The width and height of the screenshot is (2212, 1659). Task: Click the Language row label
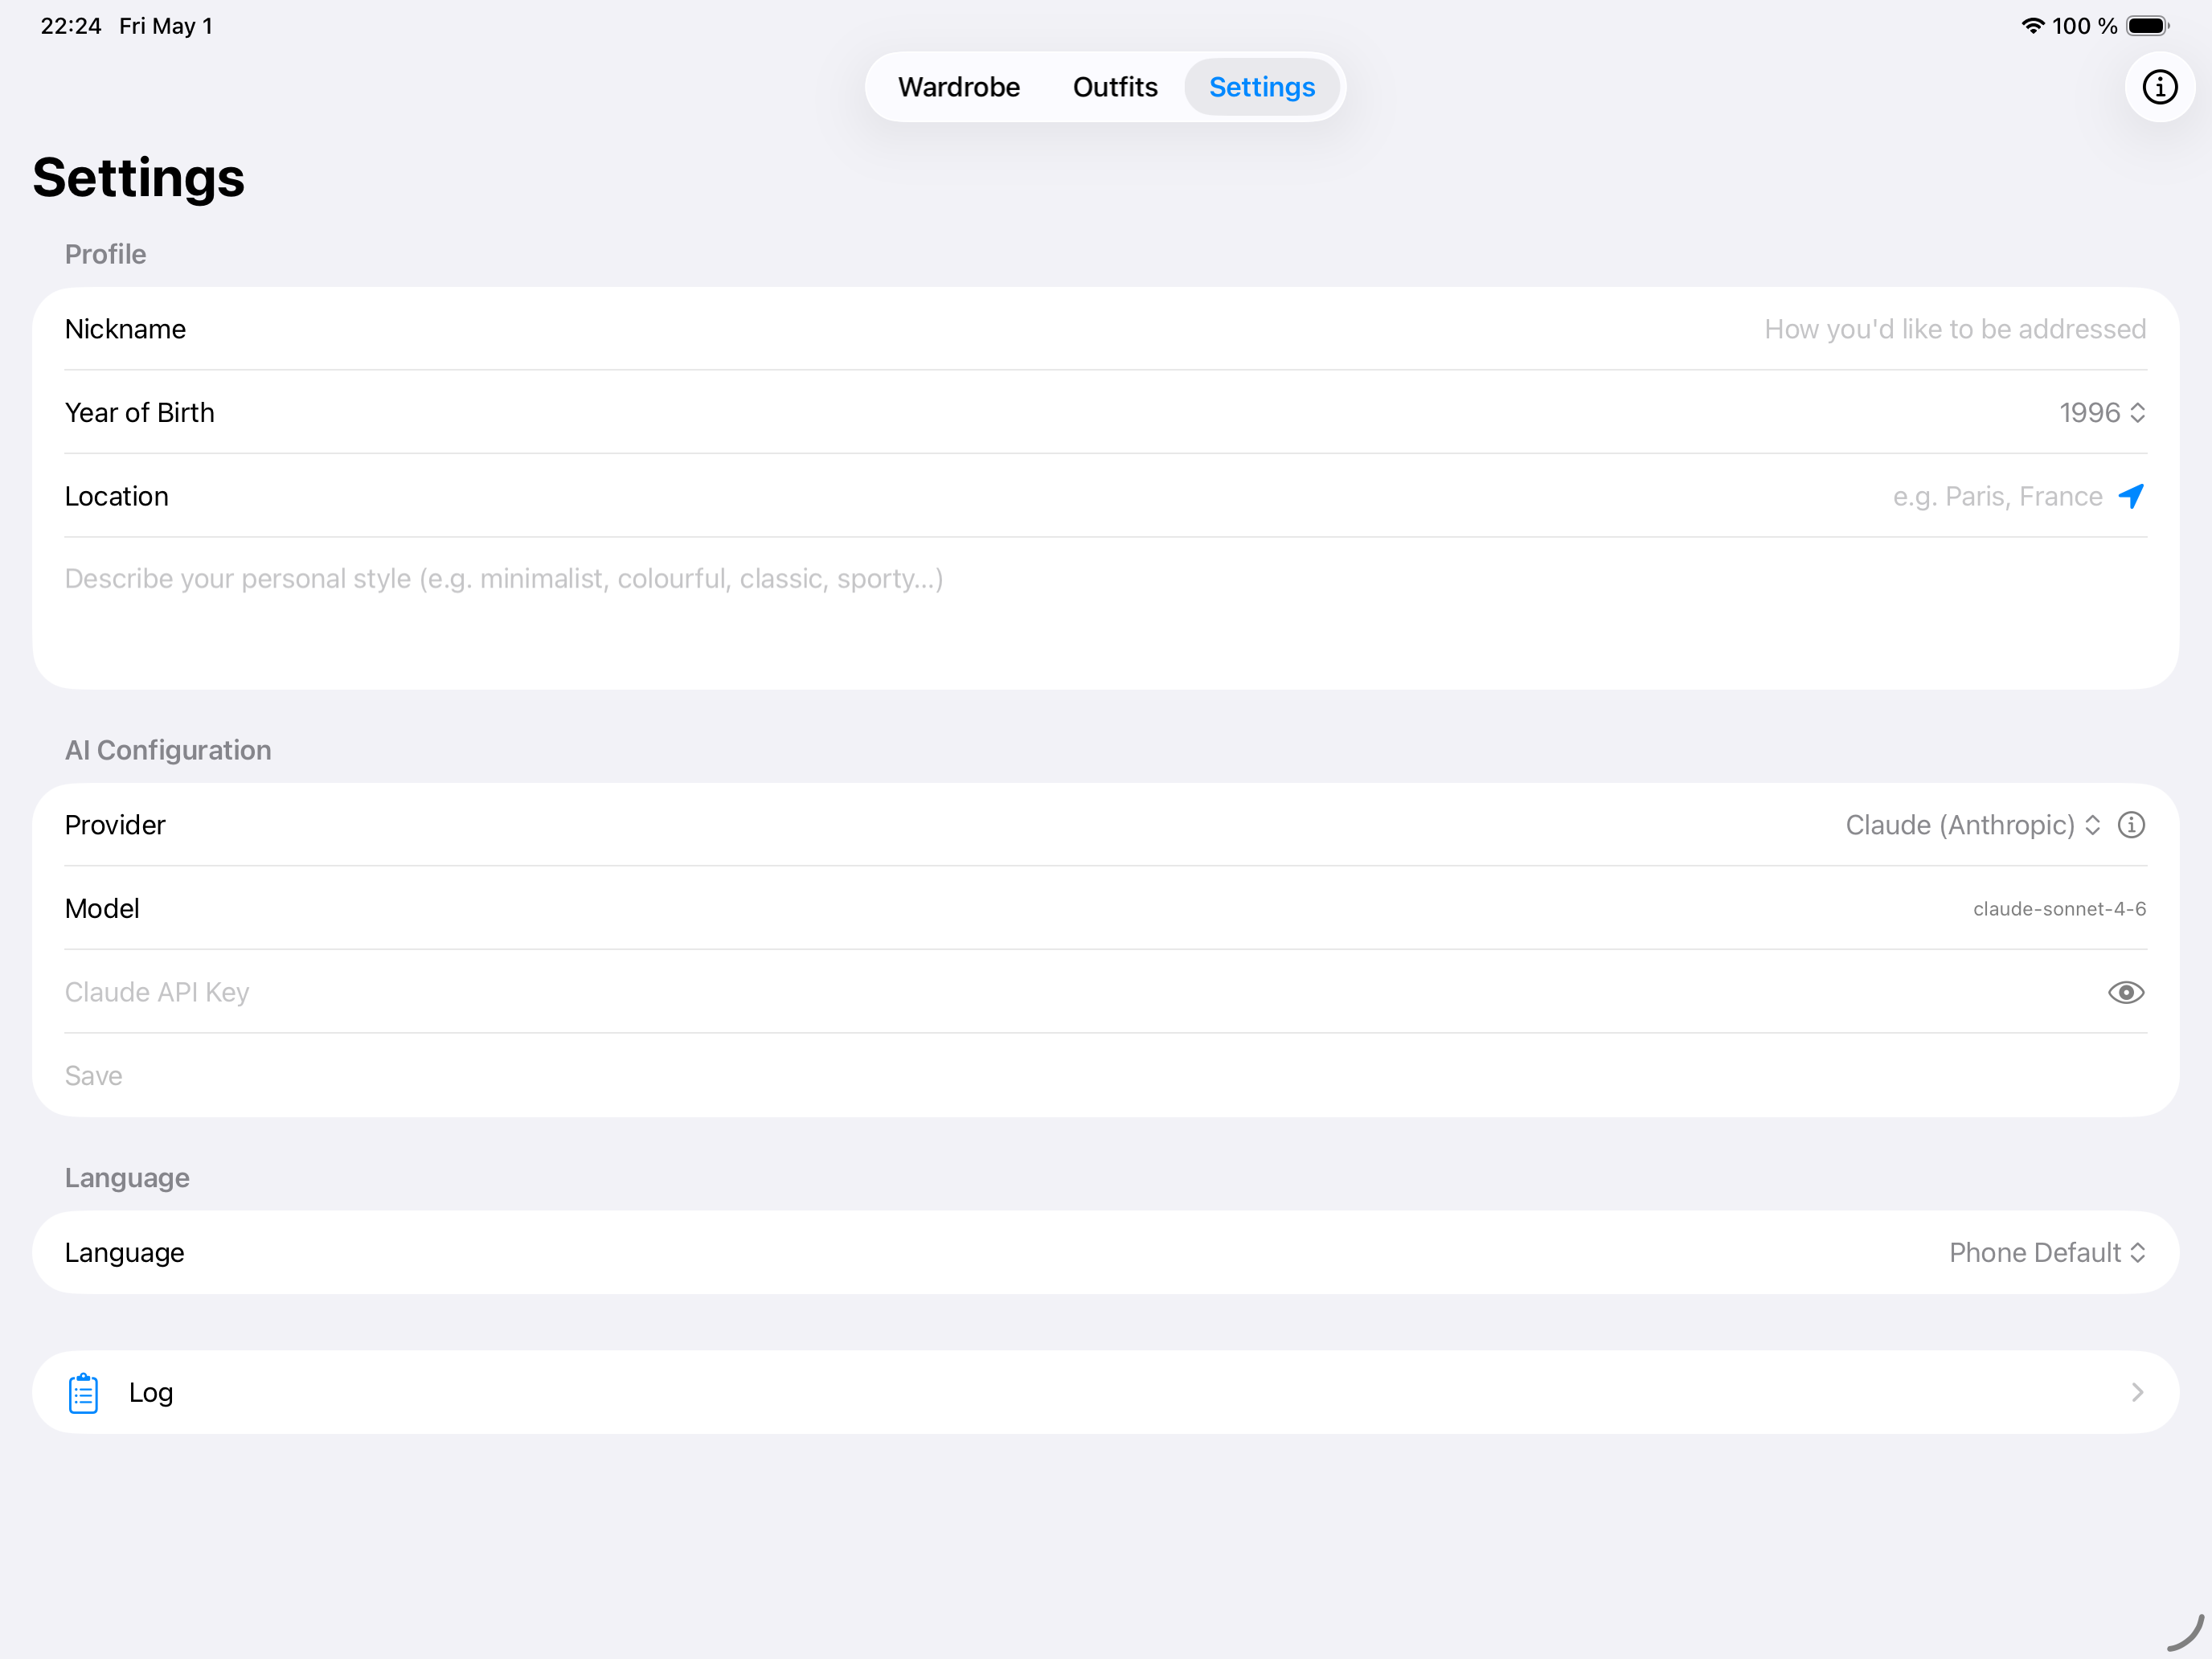point(124,1253)
